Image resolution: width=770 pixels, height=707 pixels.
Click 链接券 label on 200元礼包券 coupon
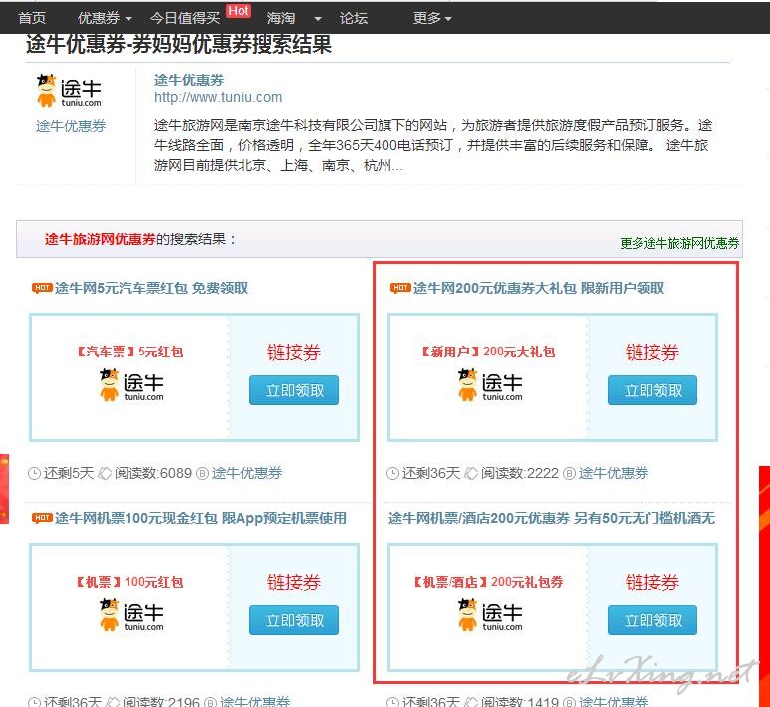click(652, 583)
